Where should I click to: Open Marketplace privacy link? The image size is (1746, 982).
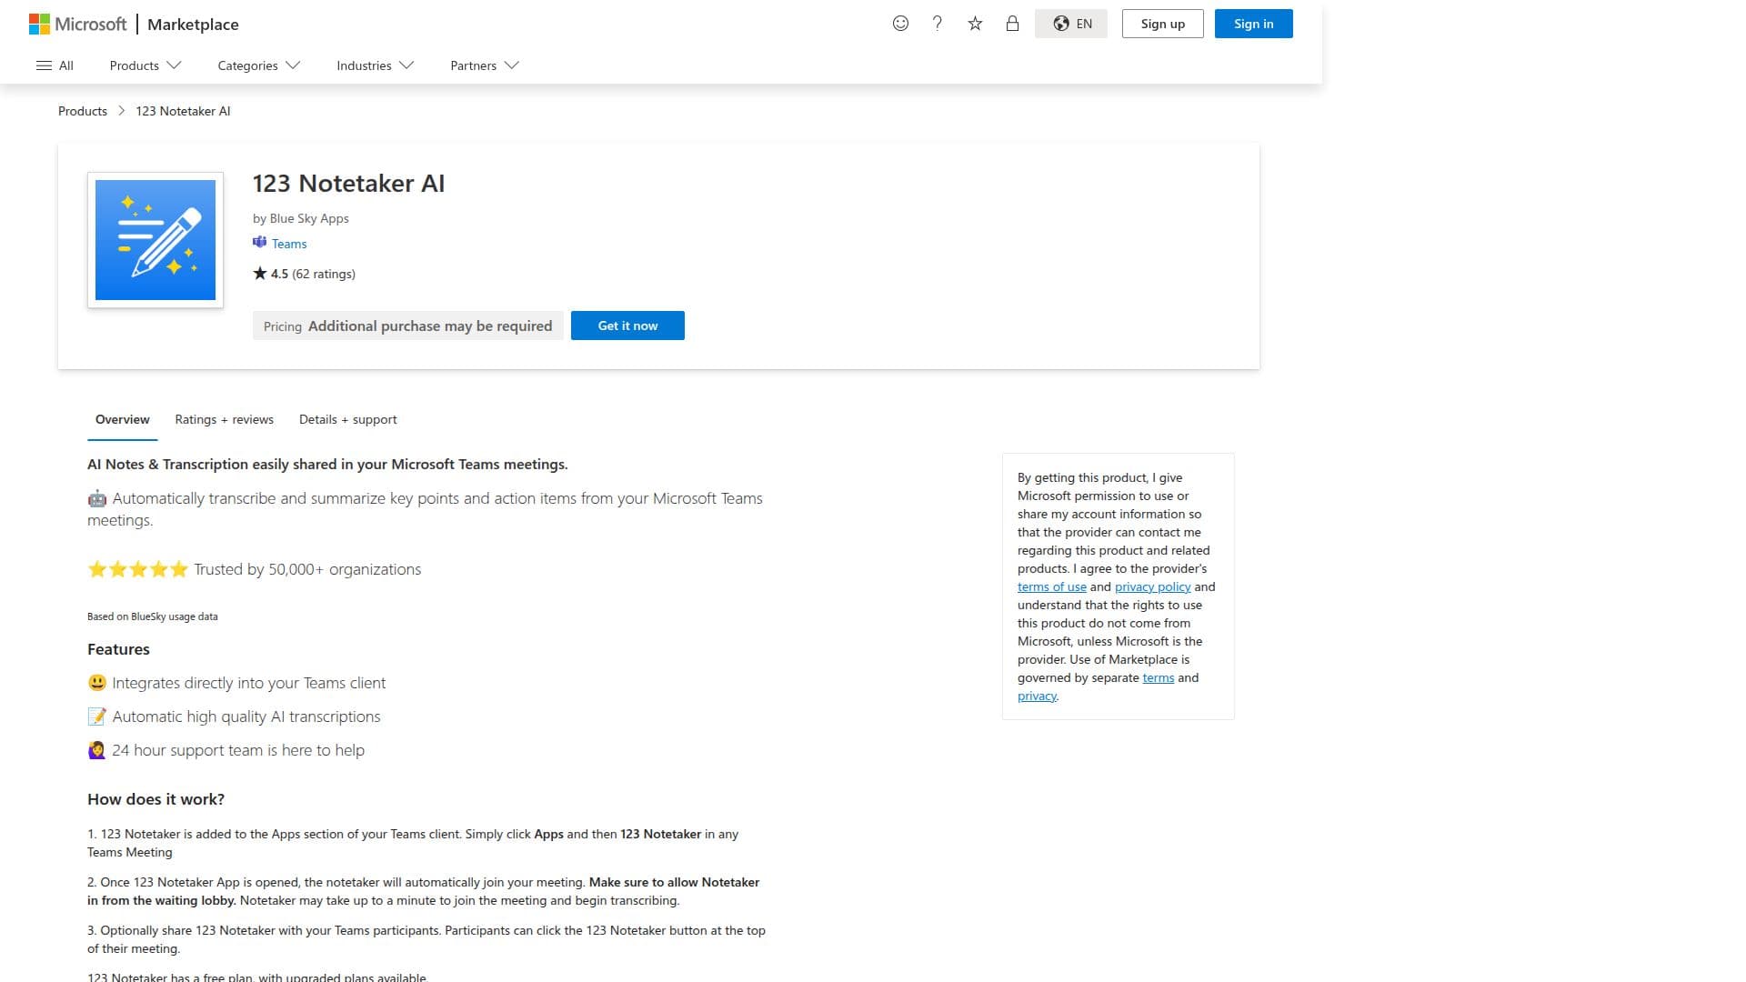point(1037,696)
